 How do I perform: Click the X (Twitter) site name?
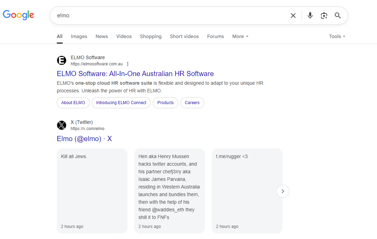[x=82, y=122]
